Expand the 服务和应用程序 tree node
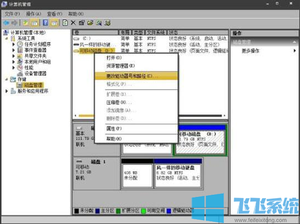Screen dimensions: 300x224 coord(7,91)
